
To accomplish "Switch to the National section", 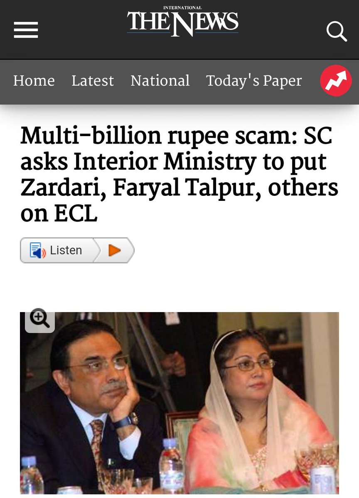I will [160, 81].
